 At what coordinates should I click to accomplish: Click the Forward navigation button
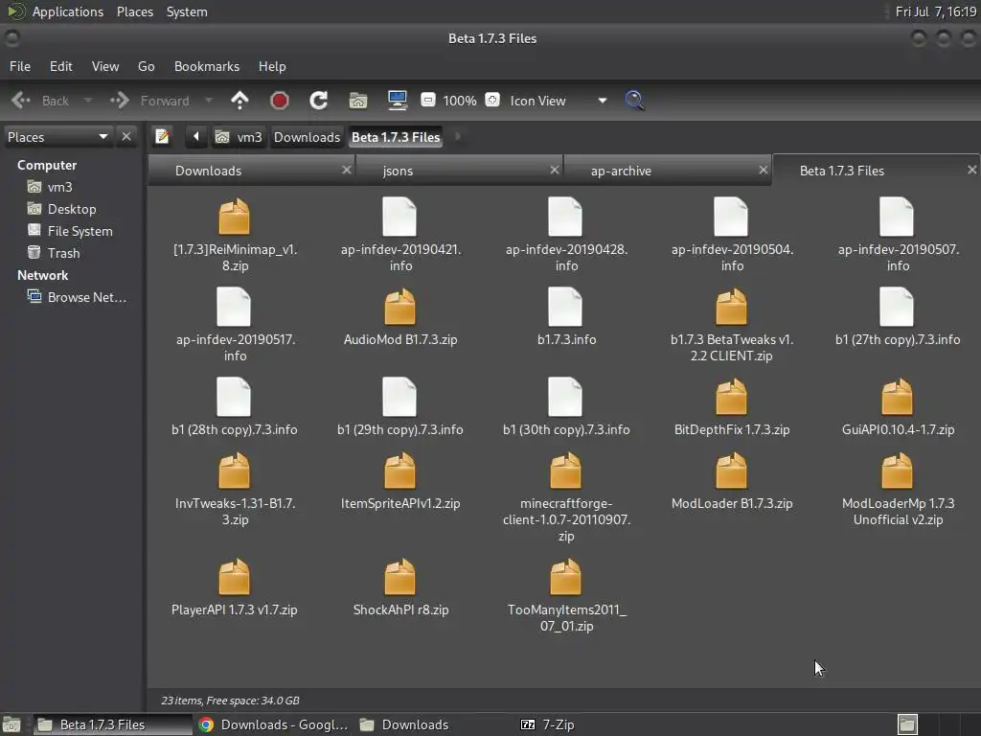click(x=150, y=100)
